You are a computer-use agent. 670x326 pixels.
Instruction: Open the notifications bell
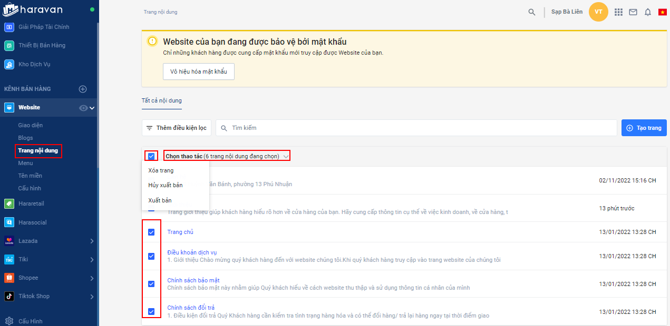tap(648, 12)
